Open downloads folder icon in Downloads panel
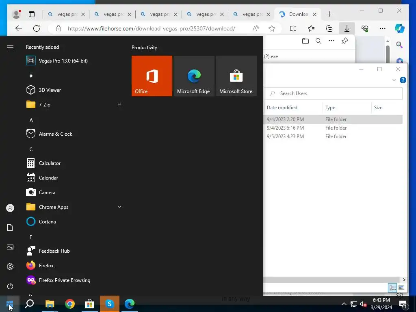This screenshot has width=416, height=312. (305, 41)
